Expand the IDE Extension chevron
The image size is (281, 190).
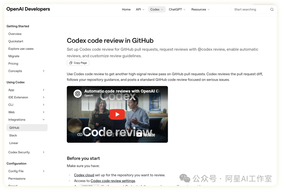pyautogui.click(x=43, y=97)
